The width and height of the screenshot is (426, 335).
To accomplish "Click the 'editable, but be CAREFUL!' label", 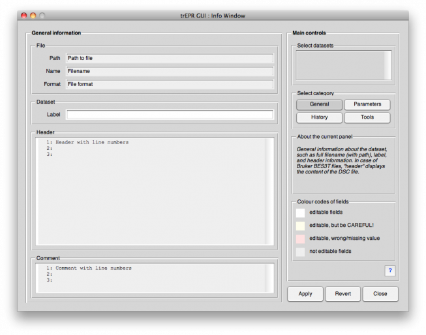I will [341, 225].
